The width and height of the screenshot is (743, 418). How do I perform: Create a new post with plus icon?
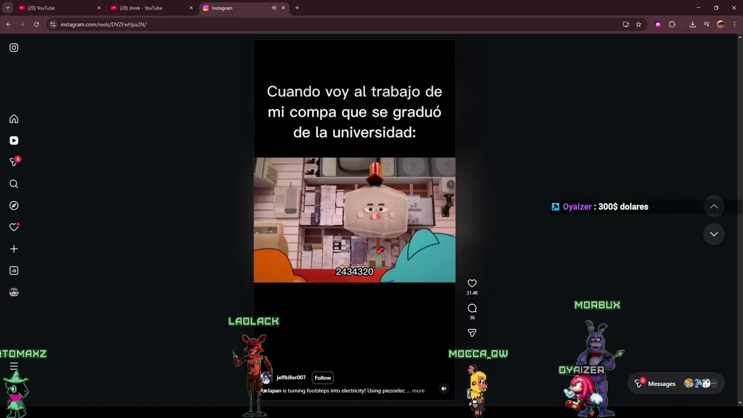(14, 249)
